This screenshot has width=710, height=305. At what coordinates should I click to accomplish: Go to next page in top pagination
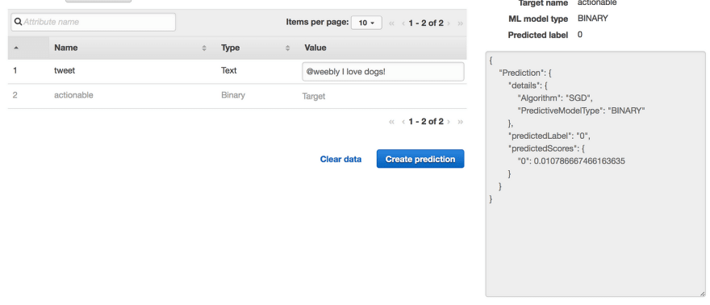coord(449,23)
